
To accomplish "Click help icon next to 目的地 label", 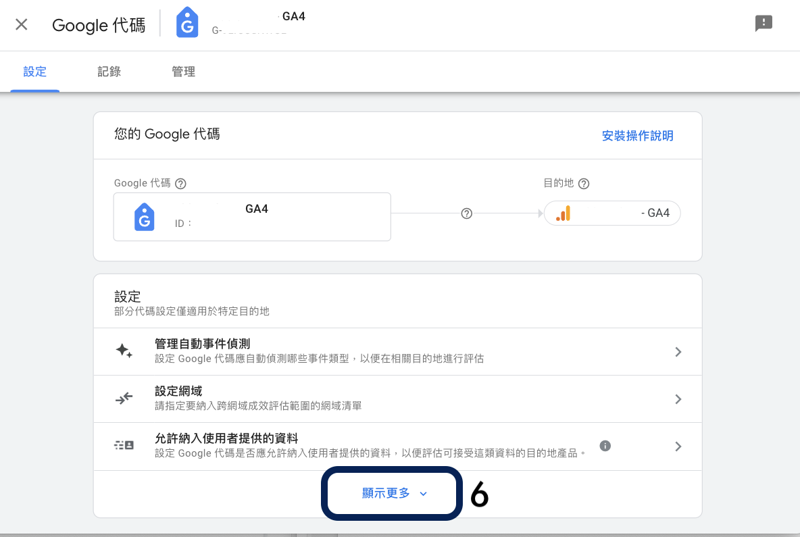I will pos(584,184).
